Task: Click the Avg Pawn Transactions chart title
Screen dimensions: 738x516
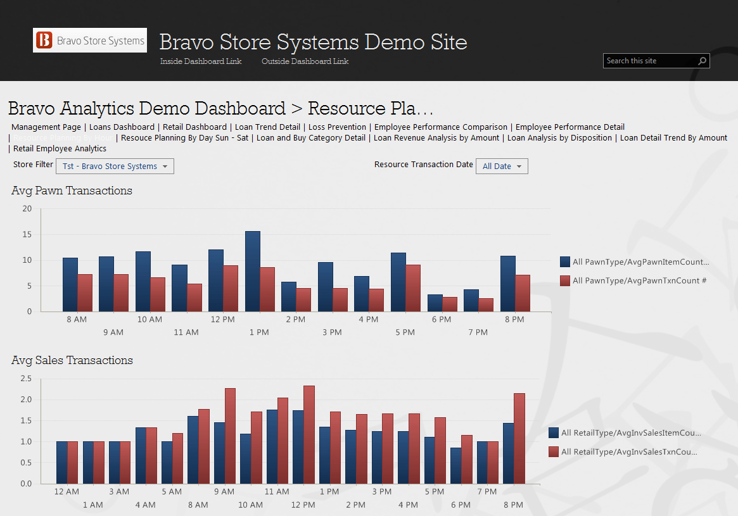Action: pos(72,191)
